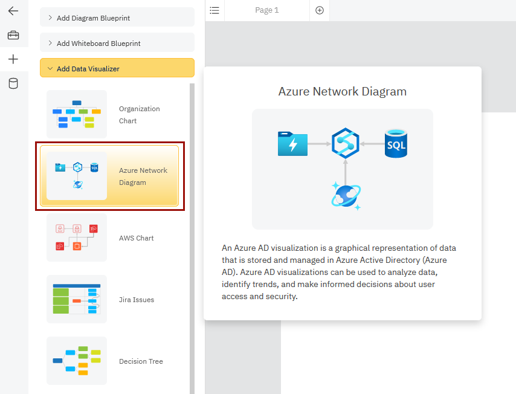
Task: Open the toolbox panel in the sidebar
Action: pyautogui.click(x=13, y=35)
